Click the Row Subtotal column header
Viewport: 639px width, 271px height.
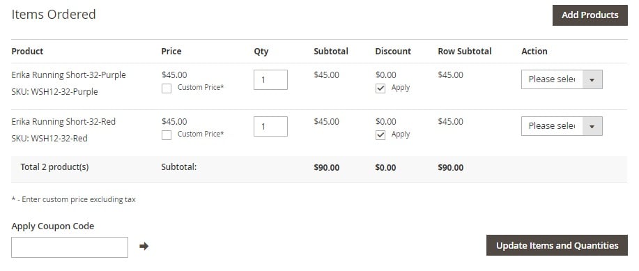[x=465, y=52]
